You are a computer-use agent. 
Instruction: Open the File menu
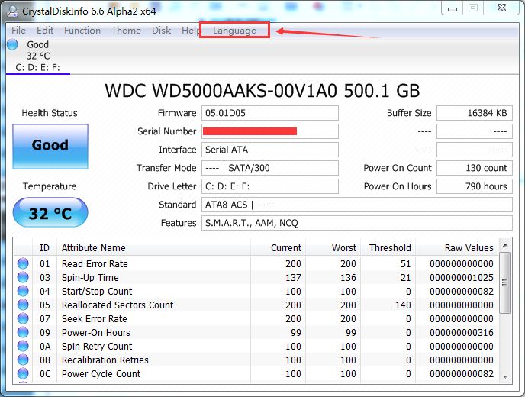[18, 31]
